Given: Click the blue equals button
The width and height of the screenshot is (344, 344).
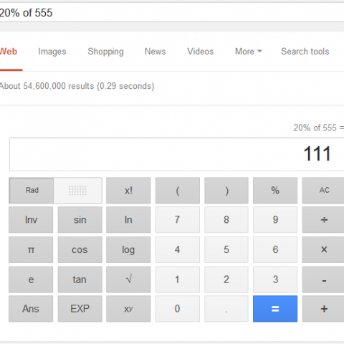Looking at the screenshot, I should tap(275, 309).
